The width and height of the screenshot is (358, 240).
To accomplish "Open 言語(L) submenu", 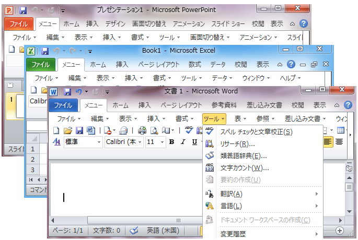I will coord(262,206).
